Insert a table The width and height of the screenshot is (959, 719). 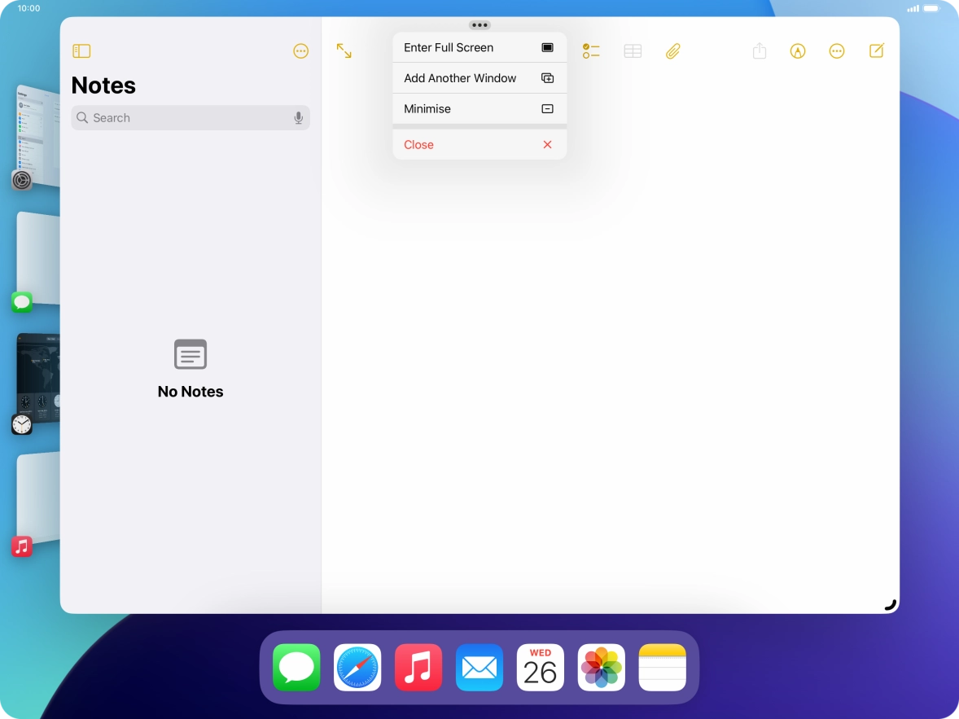(633, 50)
